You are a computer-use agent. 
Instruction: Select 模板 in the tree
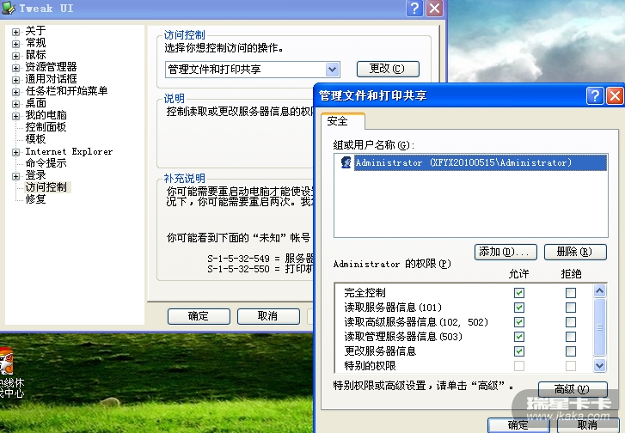point(35,139)
